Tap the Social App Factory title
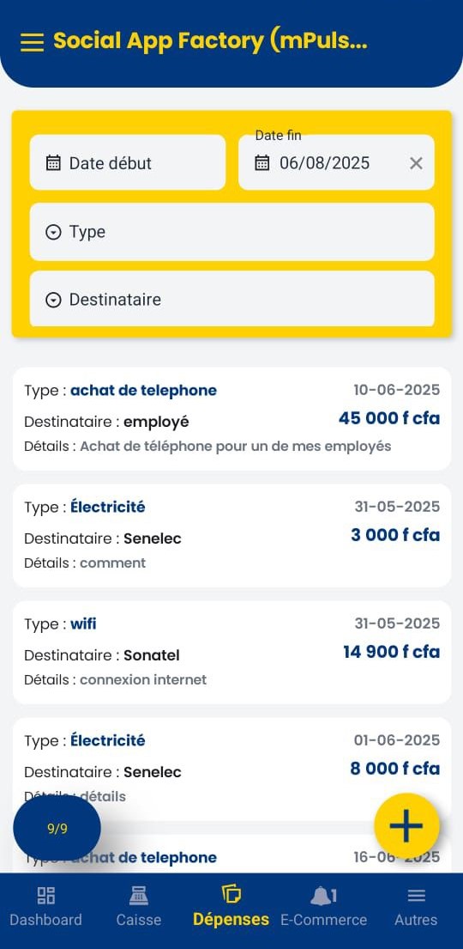This screenshot has height=949, width=463. coord(210,41)
